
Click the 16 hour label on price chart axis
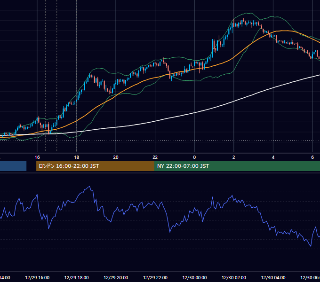pos(37,157)
